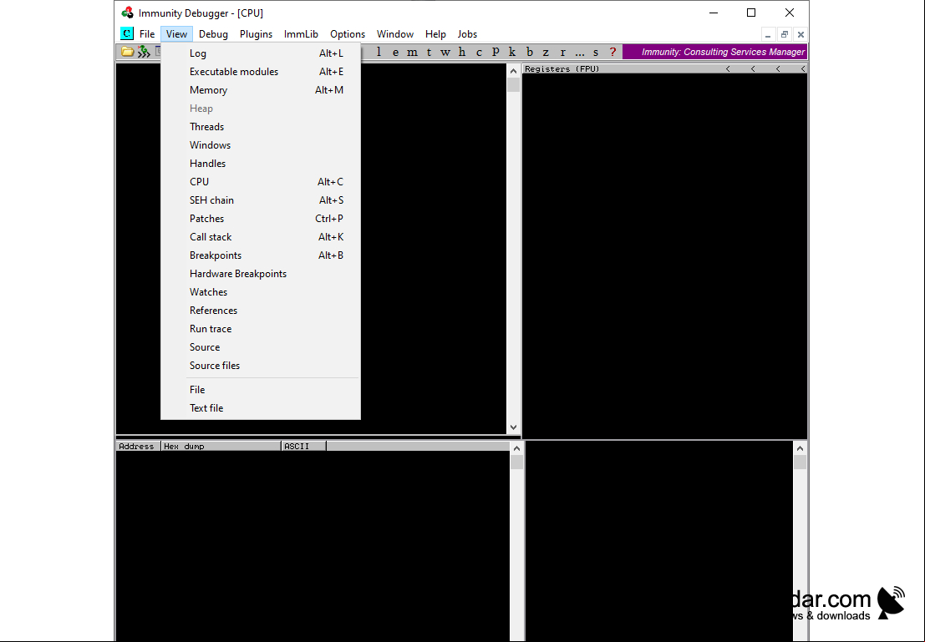Show breakpoints via 'b' toolbar button
This screenshot has width=925, height=642.
[x=529, y=52]
